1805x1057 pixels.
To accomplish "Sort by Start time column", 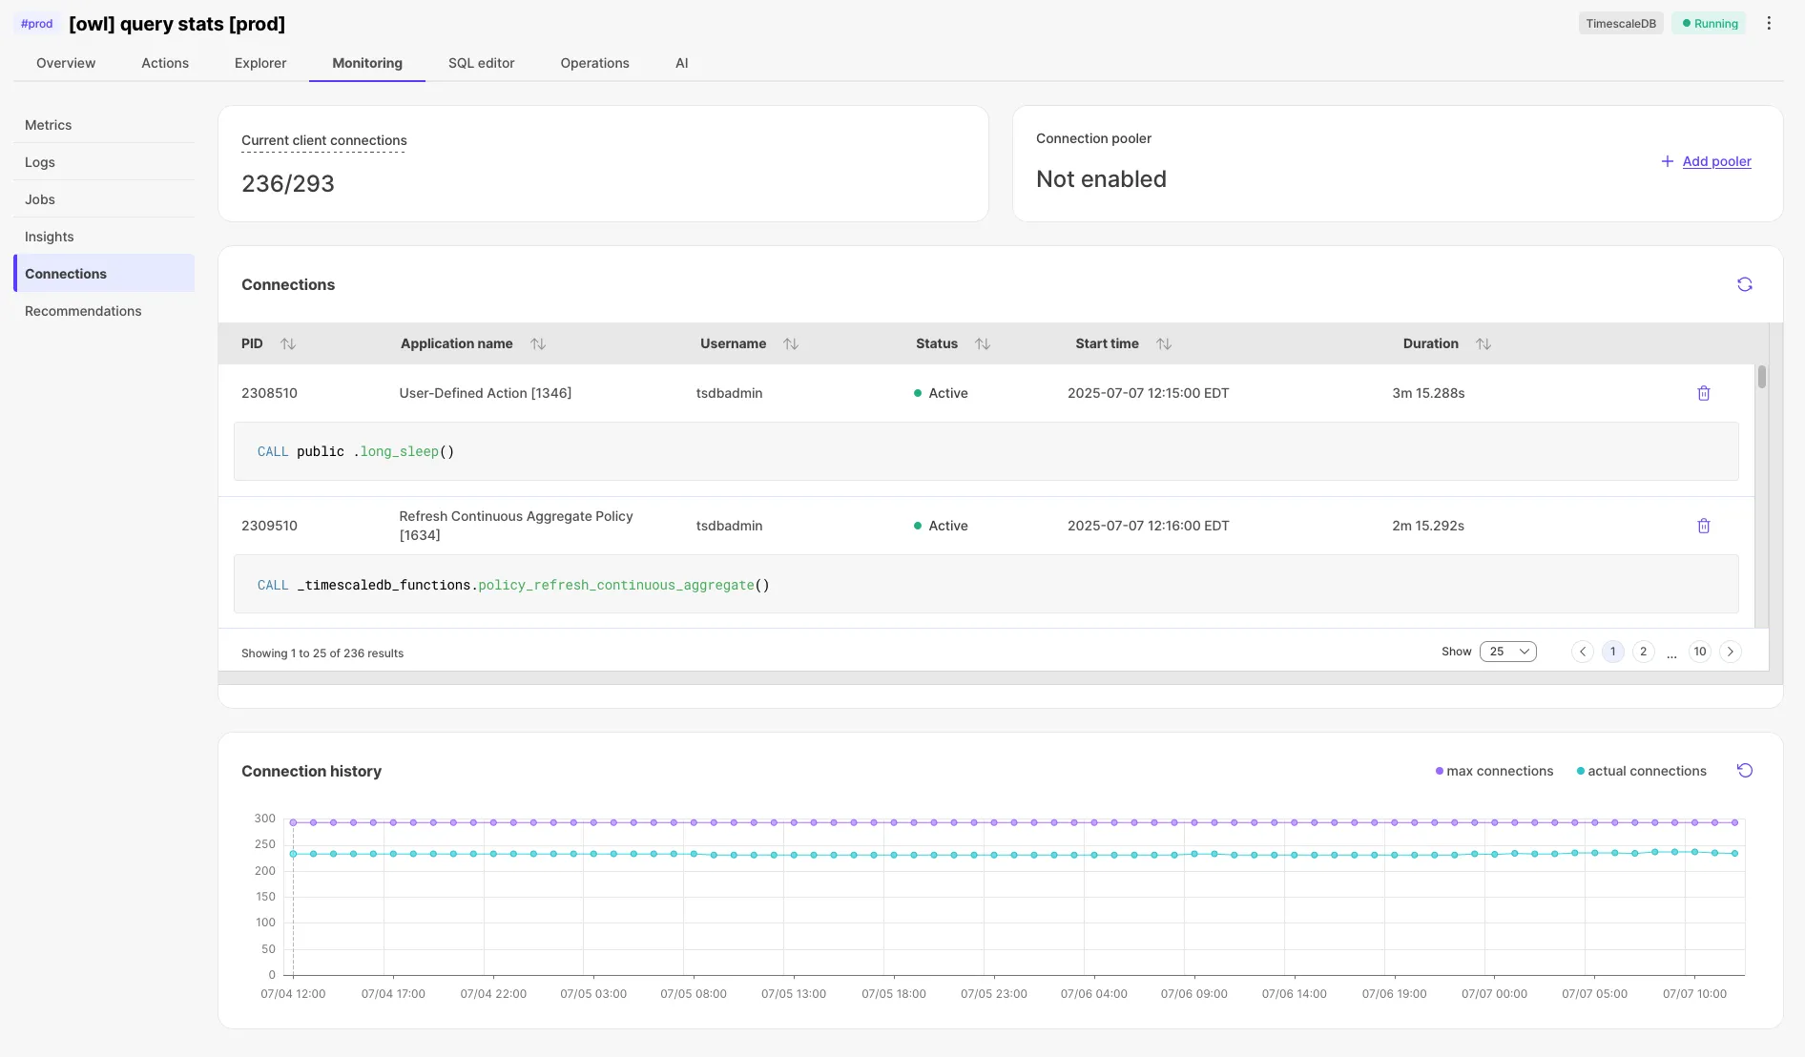I will (1163, 343).
